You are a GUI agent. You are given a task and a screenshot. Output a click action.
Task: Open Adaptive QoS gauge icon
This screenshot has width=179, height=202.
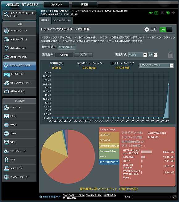pos(6,57)
